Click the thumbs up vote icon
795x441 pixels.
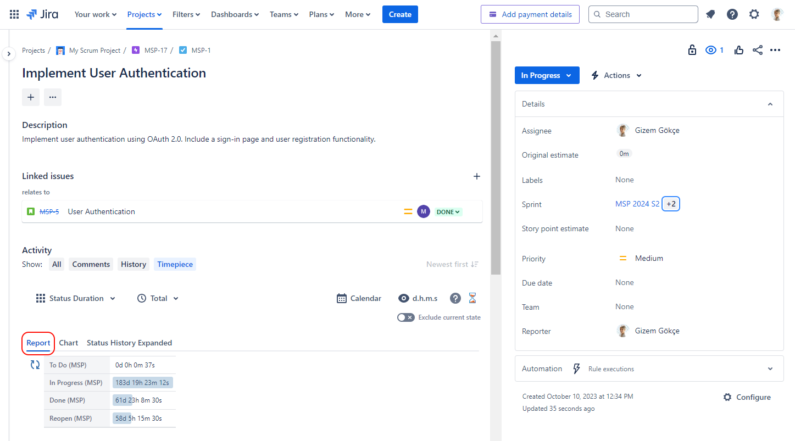click(739, 50)
